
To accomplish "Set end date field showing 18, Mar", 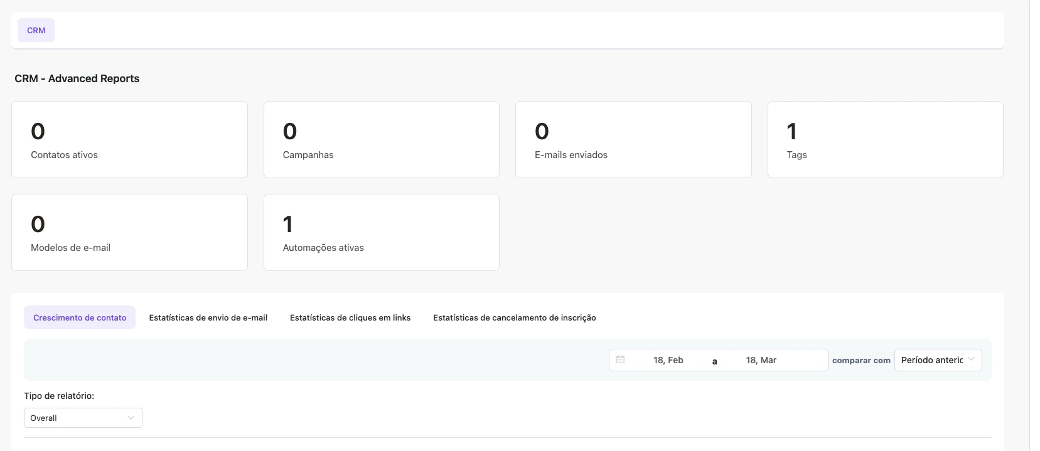I will [761, 360].
